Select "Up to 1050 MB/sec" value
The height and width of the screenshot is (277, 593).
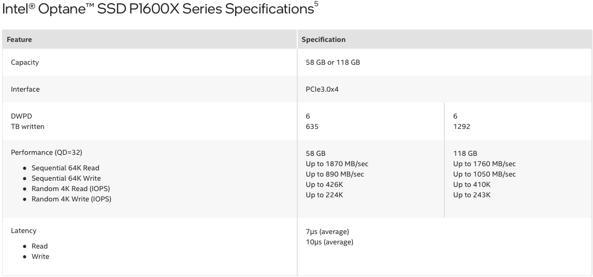point(484,174)
